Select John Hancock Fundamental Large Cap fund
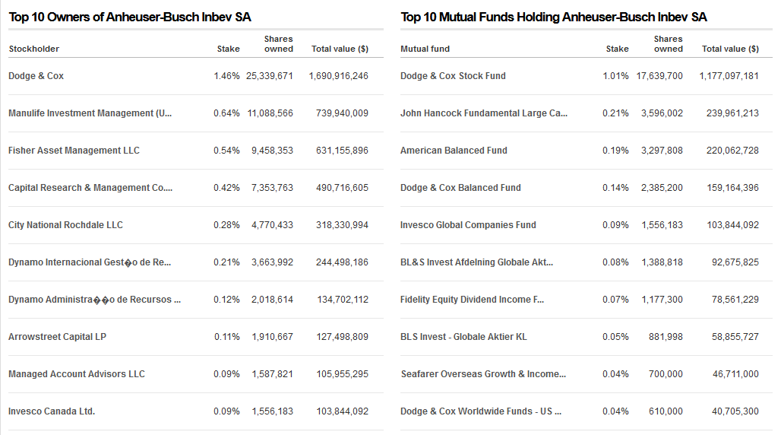This screenshot has height=435, width=781. click(484, 113)
